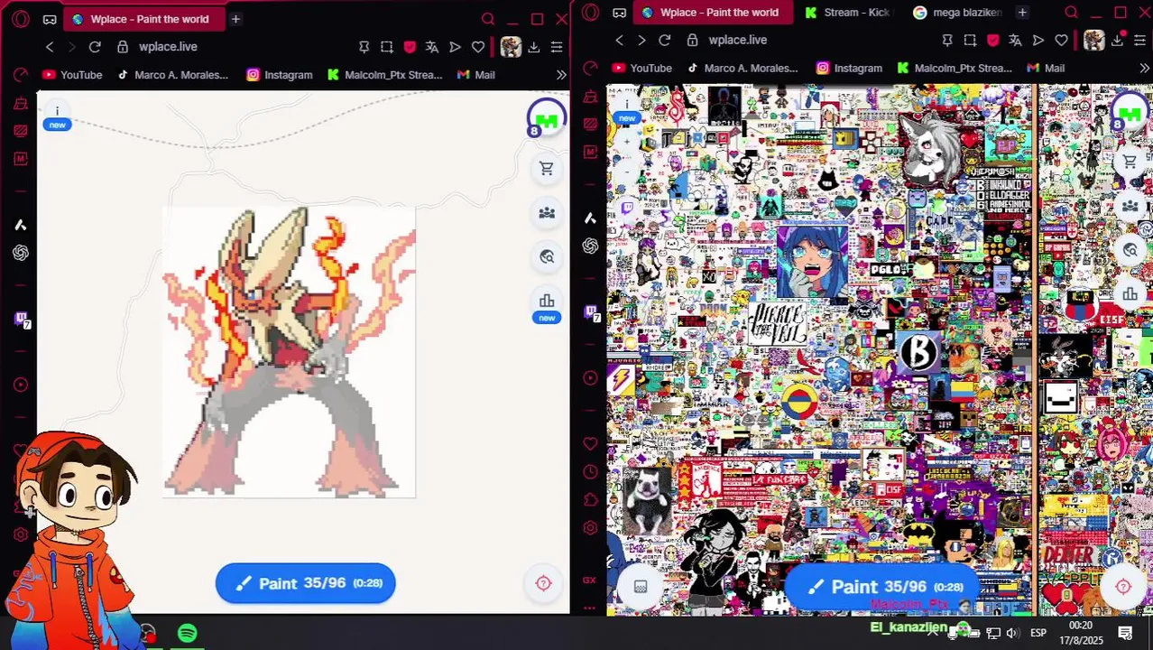The height and width of the screenshot is (650, 1153).
Task: Click the send/flow arrow icon in left window
Action: coord(455,47)
